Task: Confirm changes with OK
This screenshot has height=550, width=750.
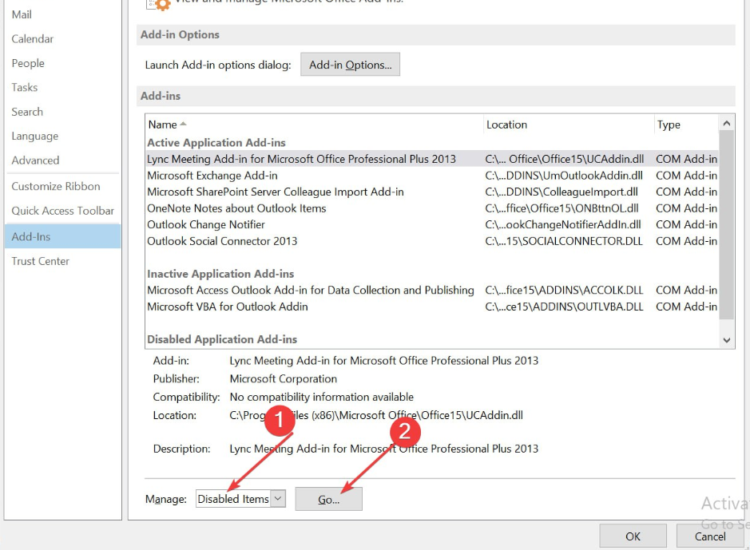Action: click(632, 536)
